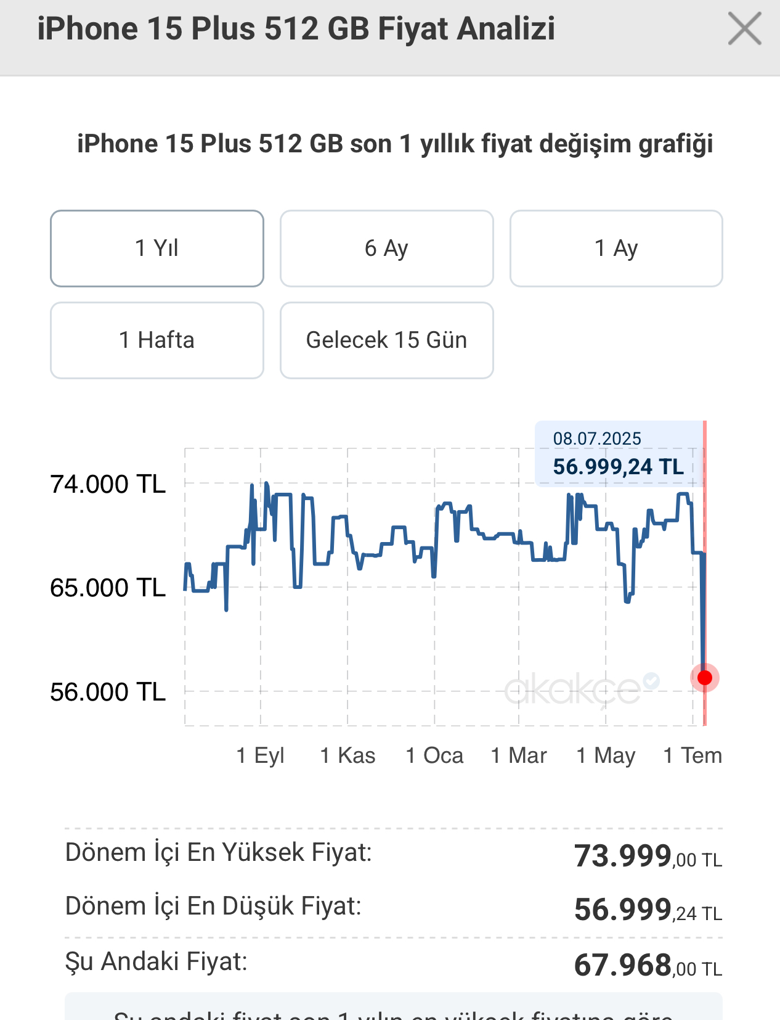Screen dimensions: 780x1020
Task: Click the 1 Mar axis label
Action: 519,755
